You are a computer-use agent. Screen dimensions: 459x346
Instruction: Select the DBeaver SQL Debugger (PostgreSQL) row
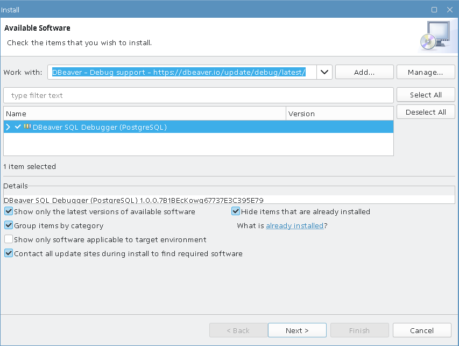tap(198, 127)
